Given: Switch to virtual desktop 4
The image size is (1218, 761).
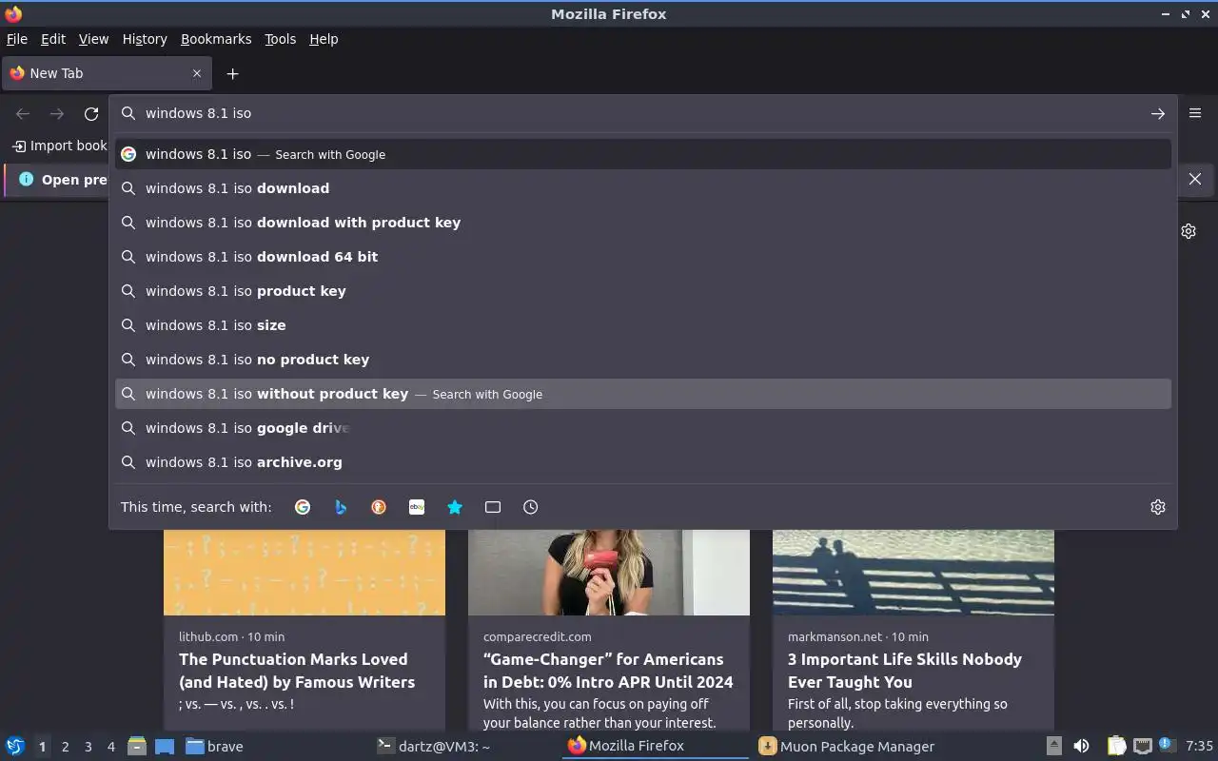Looking at the screenshot, I should point(110,747).
